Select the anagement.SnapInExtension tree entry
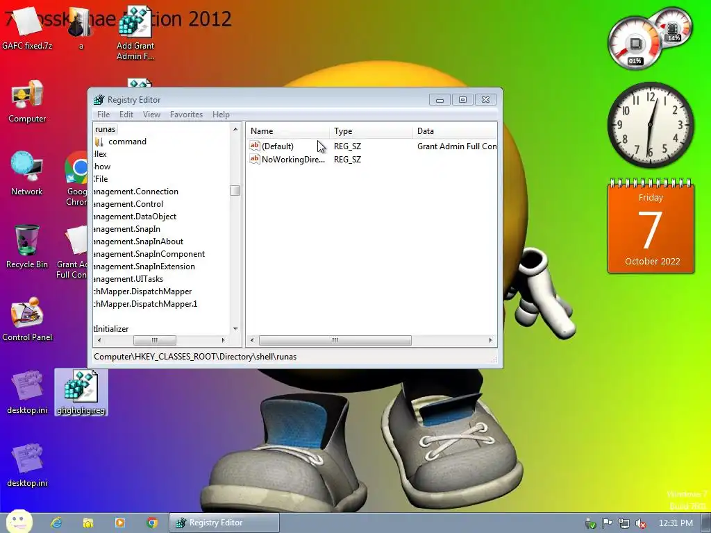 pos(144,266)
